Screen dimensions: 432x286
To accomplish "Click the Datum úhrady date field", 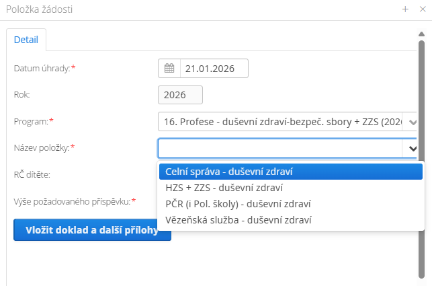I will click(214, 68).
